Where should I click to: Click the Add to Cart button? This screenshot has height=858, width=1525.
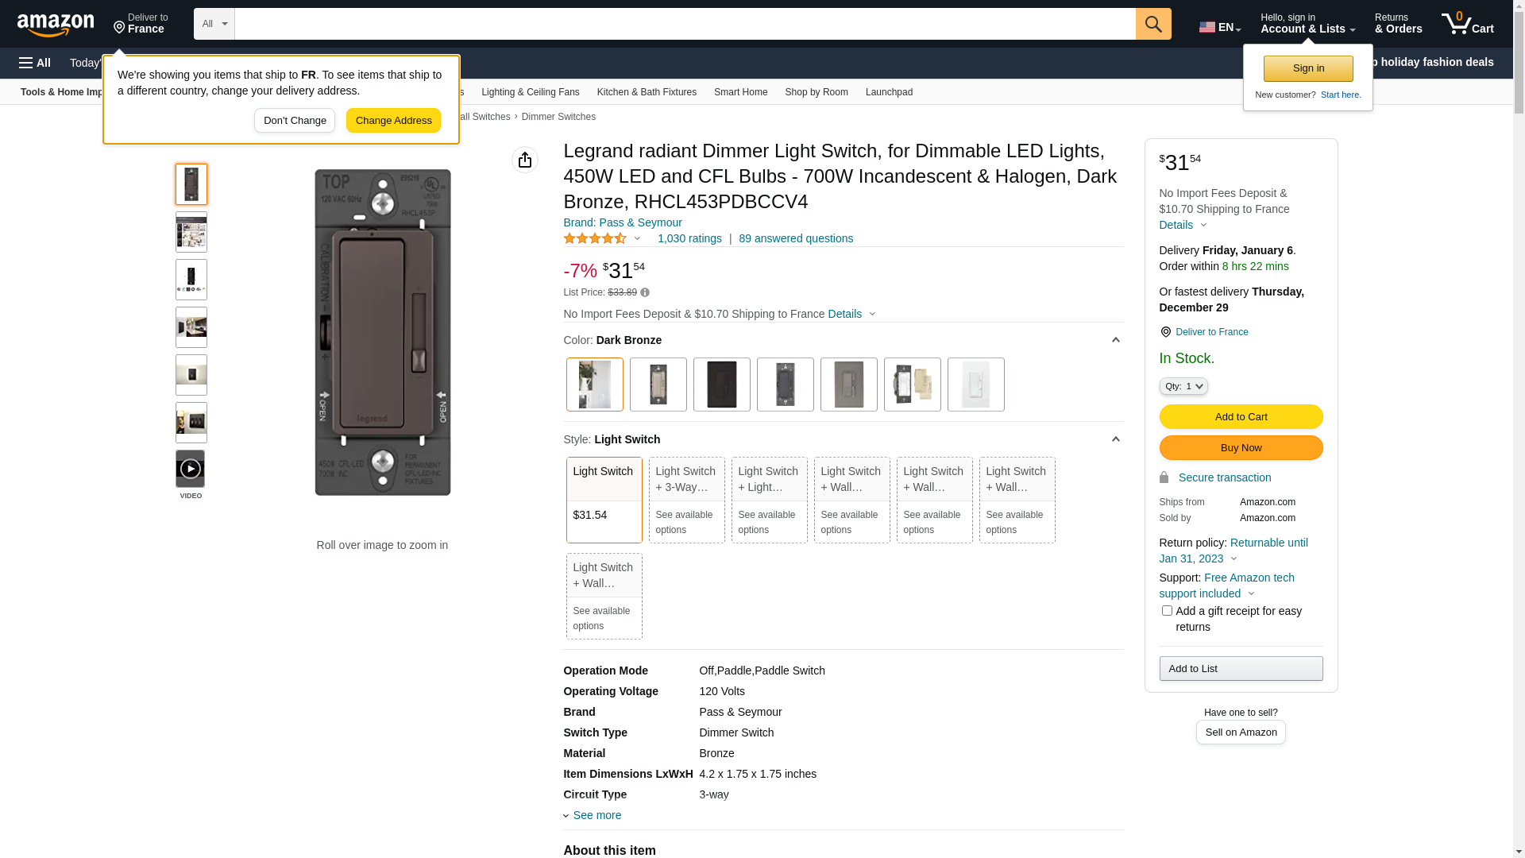[1241, 416]
